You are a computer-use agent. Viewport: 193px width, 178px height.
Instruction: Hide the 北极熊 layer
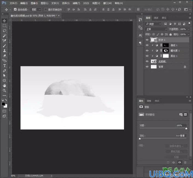(x=147, y=61)
